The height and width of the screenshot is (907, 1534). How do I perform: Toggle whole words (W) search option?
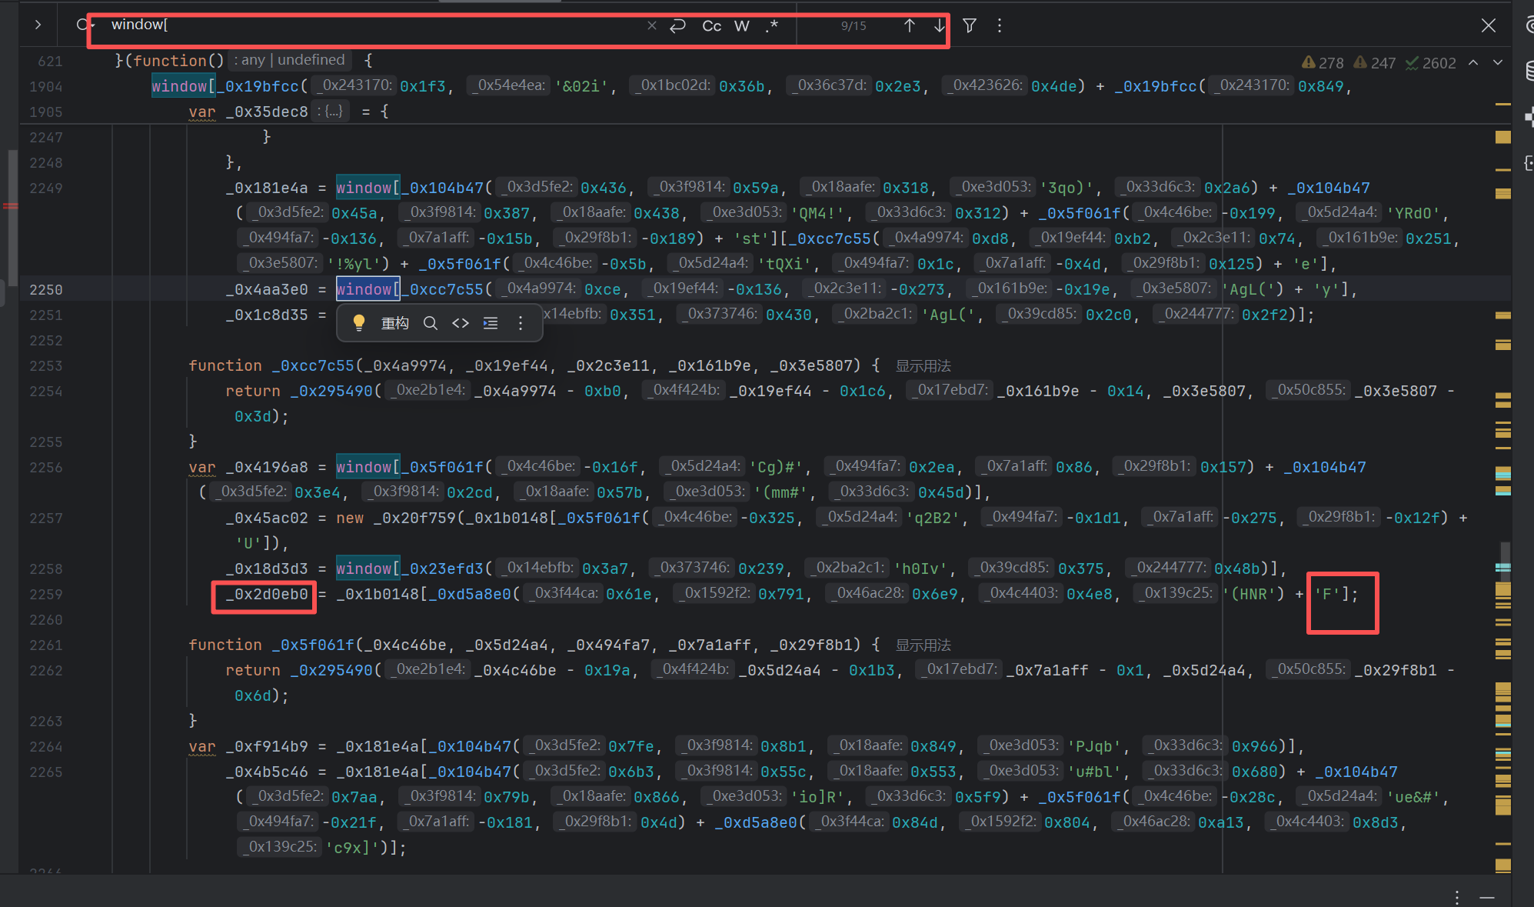(741, 26)
